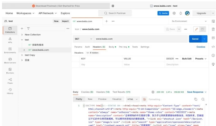Open the No Environment dropdown
The image size is (216, 126).
[189, 21]
